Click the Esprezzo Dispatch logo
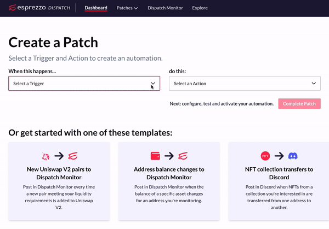Screen dimensions: 329x229 click(x=39, y=8)
